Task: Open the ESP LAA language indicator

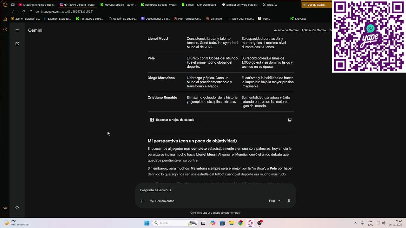Action: click(370, 223)
